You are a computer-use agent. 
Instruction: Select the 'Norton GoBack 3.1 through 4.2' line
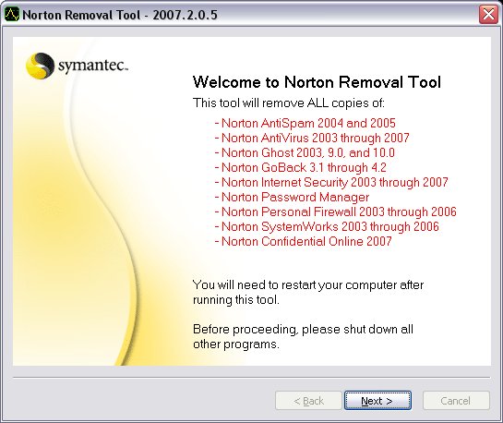tap(300, 167)
